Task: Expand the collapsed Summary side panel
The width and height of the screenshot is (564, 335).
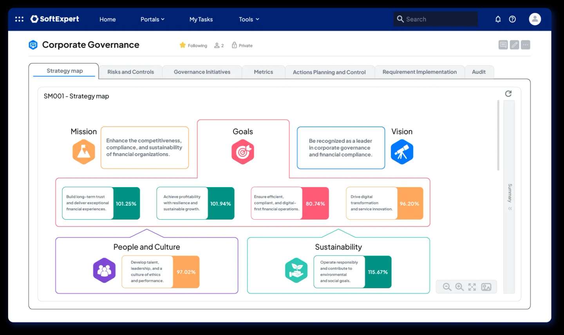Action: 510,208
